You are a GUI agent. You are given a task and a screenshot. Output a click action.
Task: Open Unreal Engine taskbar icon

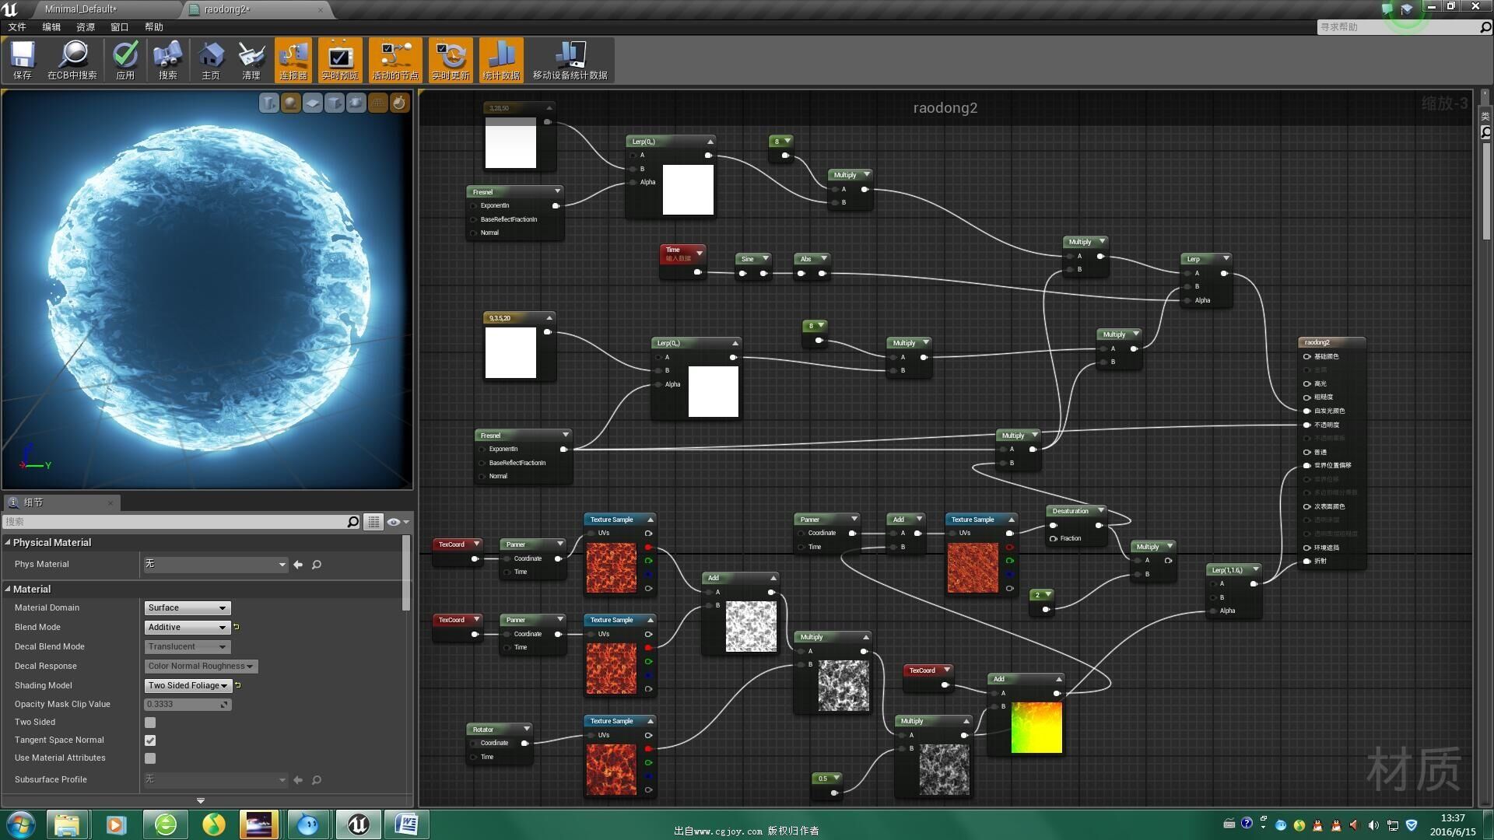click(358, 824)
